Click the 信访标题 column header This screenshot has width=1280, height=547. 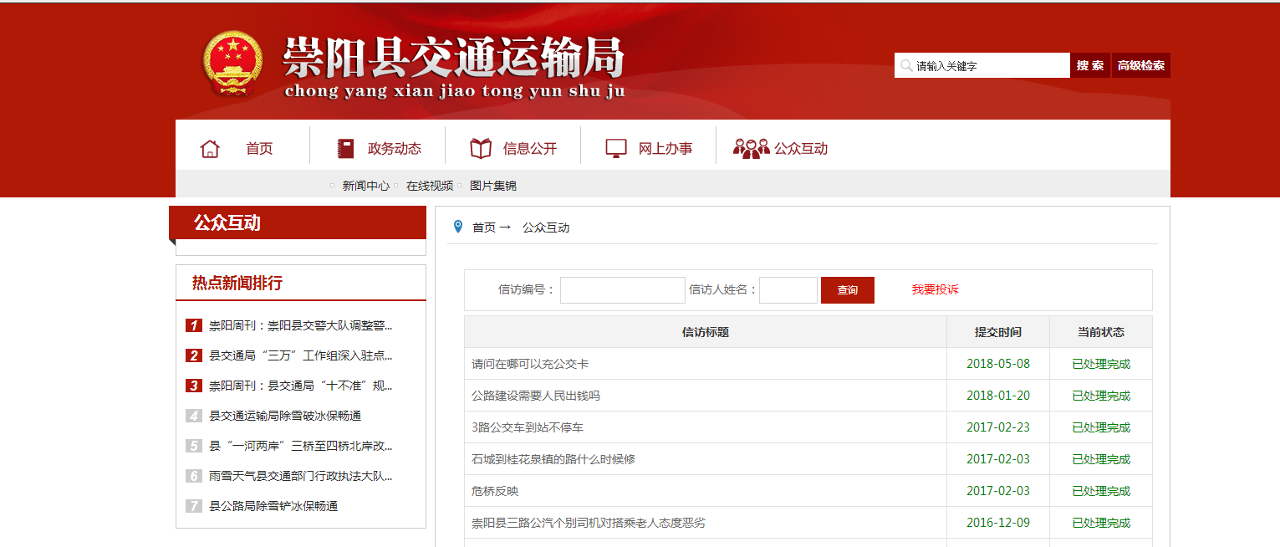point(706,332)
